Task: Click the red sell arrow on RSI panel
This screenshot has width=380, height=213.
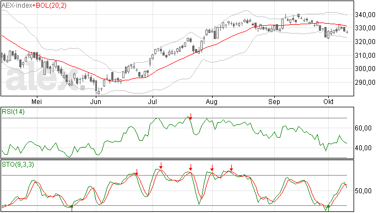Action: (x=191, y=117)
